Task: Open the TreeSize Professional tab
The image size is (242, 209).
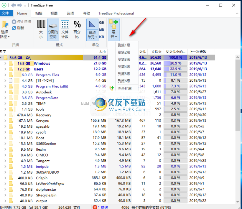Action: 116,14
